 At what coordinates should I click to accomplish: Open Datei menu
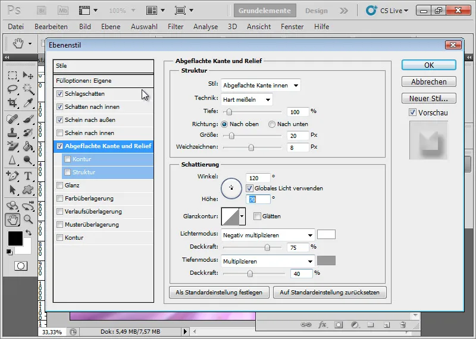click(x=16, y=27)
